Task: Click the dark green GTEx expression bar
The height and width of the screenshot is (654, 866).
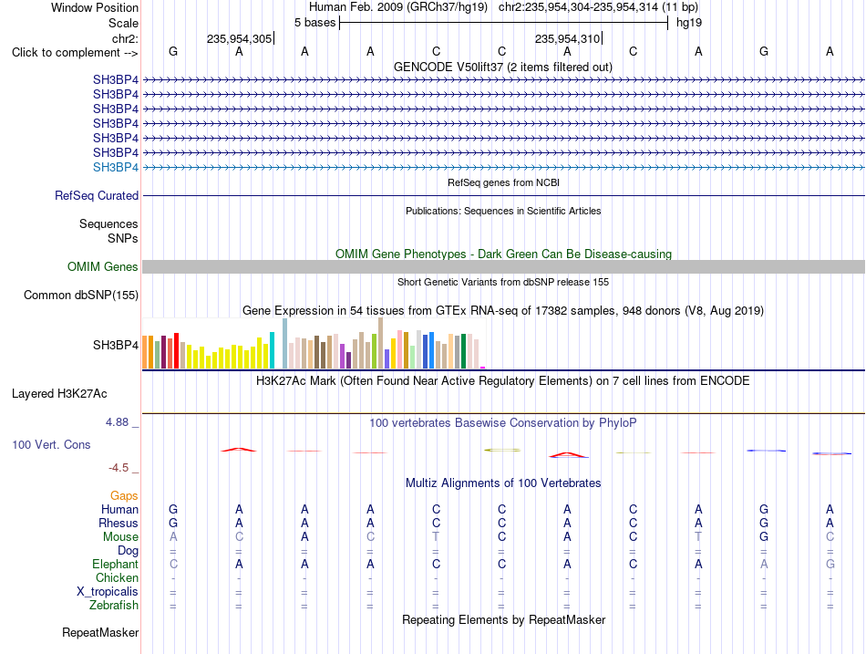Action: [463, 351]
